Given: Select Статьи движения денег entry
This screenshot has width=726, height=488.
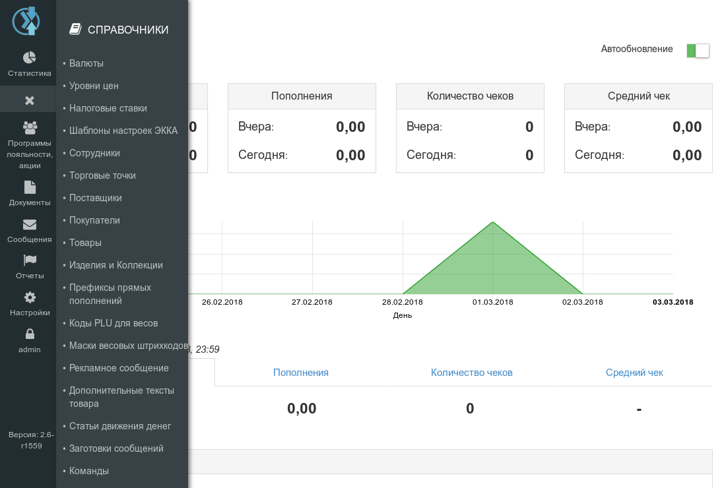Looking at the screenshot, I should pos(120,426).
